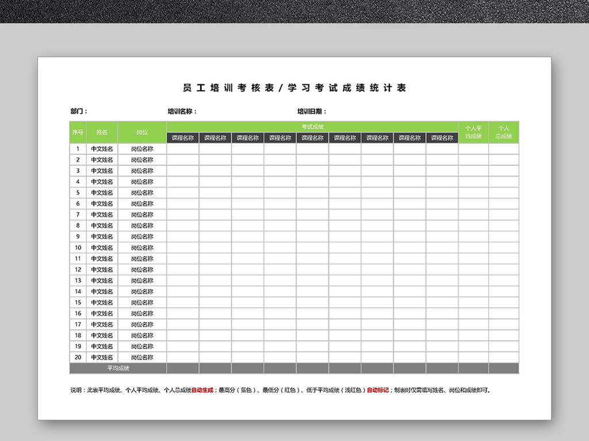Click 岗位名称 cell in row 5
This screenshot has width=589, height=441.
pos(141,192)
